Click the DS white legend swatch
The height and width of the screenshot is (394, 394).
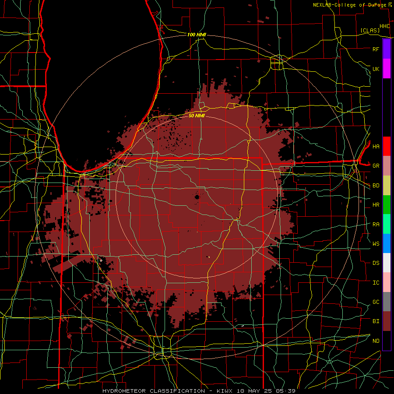(387, 263)
